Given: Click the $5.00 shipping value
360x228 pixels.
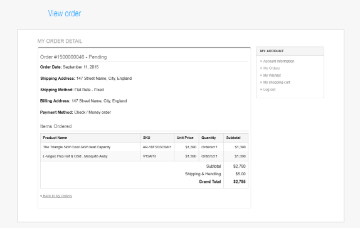Looking at the screenshot, I should [x=240, y=174].
